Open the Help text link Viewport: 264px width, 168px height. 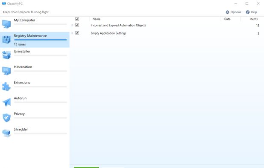tap(254, 12)
